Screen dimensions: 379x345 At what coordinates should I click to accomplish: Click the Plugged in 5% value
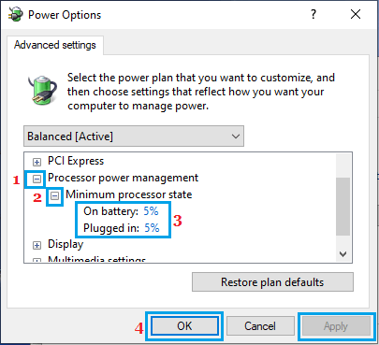pyautogui.click(x=152, y=228)
